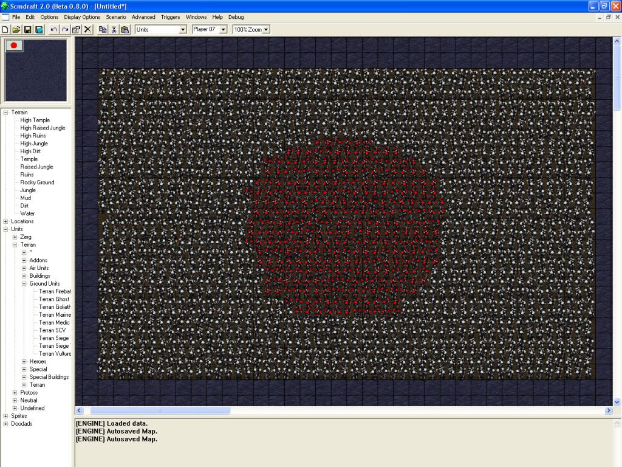Select the Undefined units node
The image size is (622, 467).
(33, 408)
